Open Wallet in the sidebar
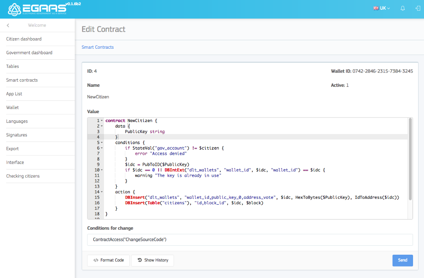The image size is (424, 278). pos(12,108)
